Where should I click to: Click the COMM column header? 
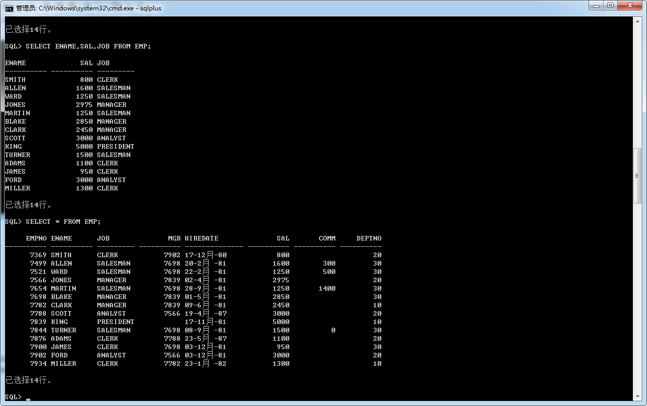click(327, 238)
